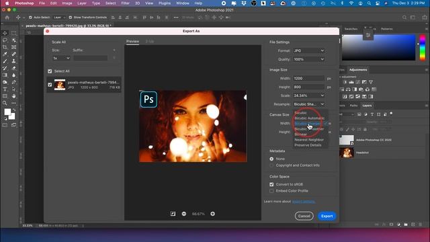Add a Levels adjustment
The width and height of the screenshot is (430, 242).
click(x=351, y=82)
